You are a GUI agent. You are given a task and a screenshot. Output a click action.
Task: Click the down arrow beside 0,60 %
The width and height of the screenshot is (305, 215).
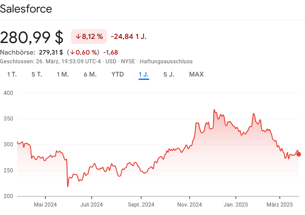tap(72, 52)
